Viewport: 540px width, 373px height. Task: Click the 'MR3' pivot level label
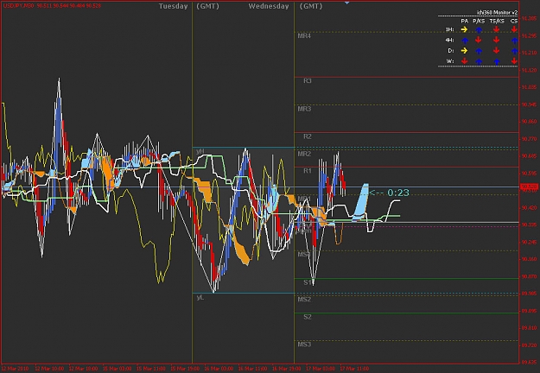304,109
